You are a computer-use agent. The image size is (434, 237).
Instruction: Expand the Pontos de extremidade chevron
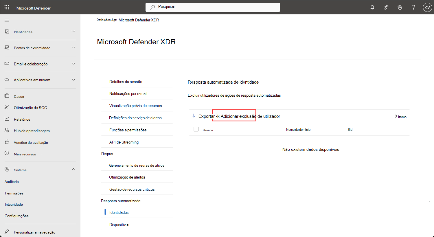[73, 47]
